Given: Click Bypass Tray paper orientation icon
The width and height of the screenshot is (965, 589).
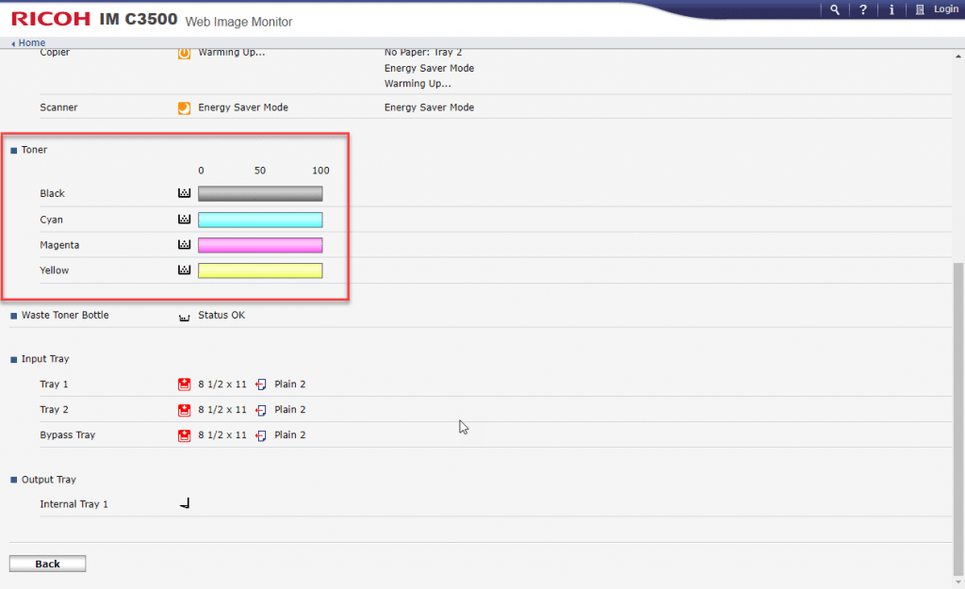Looking at the screenshot, I should [x=261, y=435].
